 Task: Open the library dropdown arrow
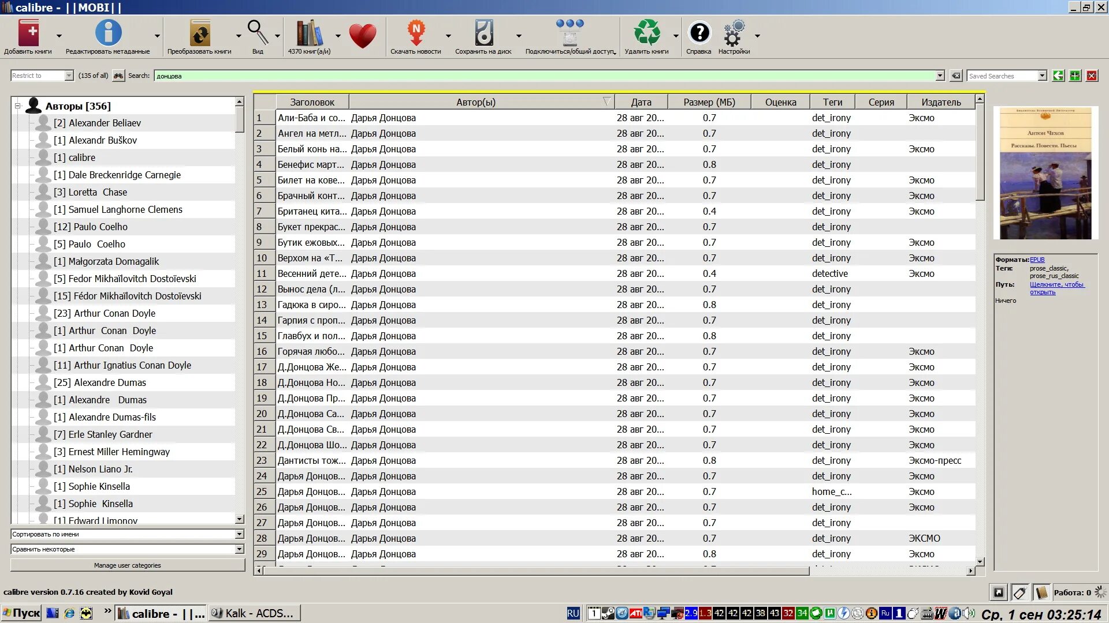pos(338,36)
